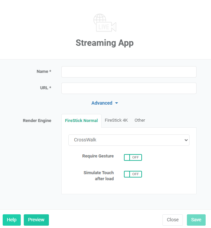Open the Other render engine tab
This screenshot has width=211, height=228.
[x=140, y=120]
